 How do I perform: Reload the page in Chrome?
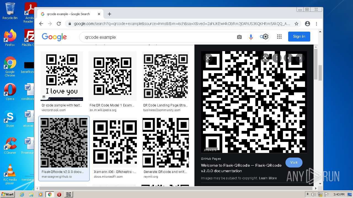tap(59, 24)
